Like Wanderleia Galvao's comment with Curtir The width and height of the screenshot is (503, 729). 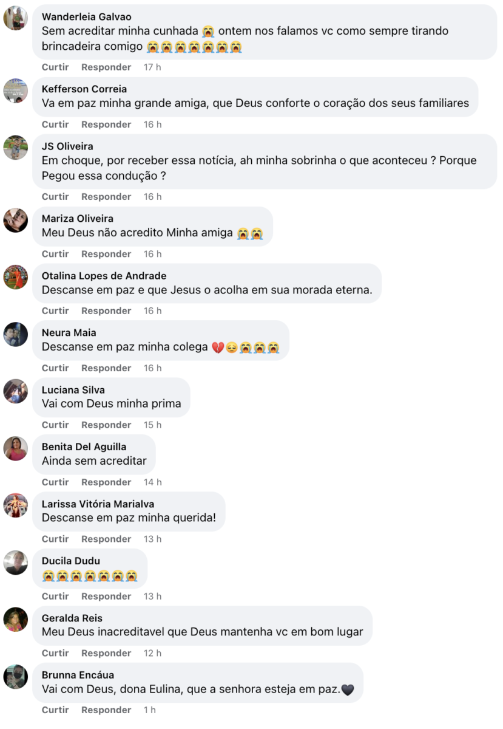55,67
